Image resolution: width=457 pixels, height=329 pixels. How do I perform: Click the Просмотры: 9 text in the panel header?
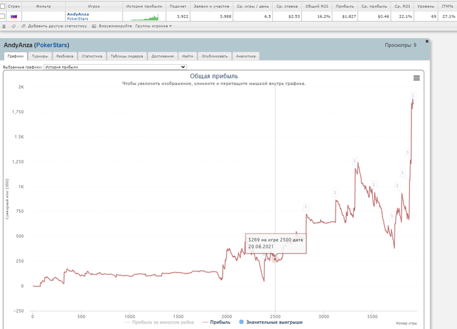[400, 45]
